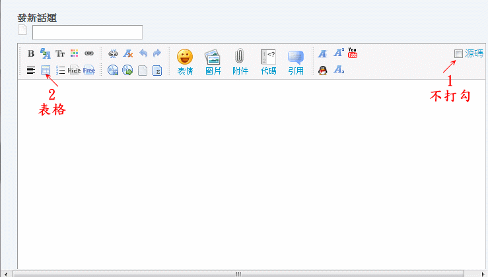The height and width of the screenshot is (277, 488).
Task: Add an attachment via 附件
Action: tap(240, 62)
